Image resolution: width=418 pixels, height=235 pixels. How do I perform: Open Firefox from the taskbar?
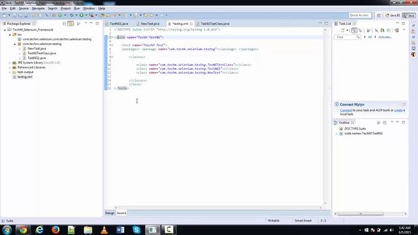56,230
